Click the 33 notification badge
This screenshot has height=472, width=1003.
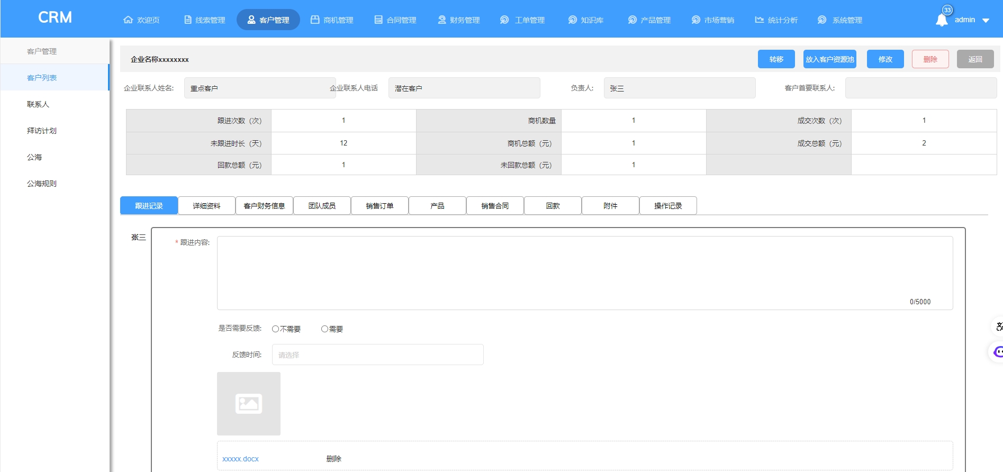(947, 10)
